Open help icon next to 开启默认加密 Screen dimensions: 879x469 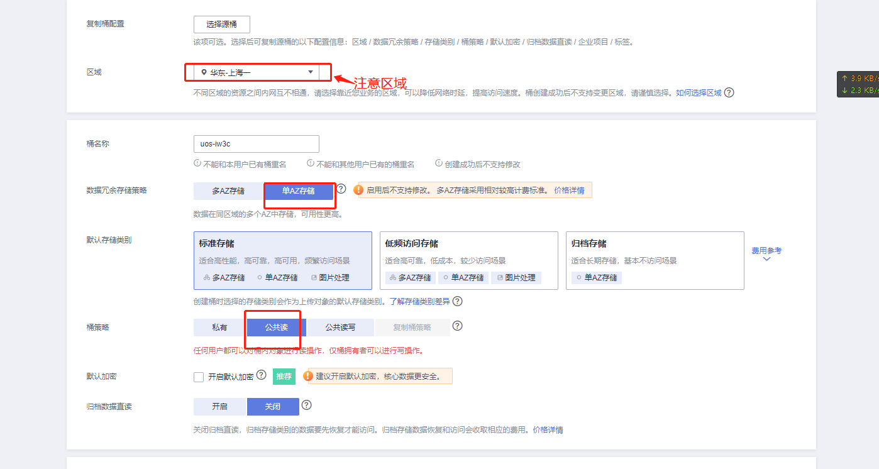262,375
